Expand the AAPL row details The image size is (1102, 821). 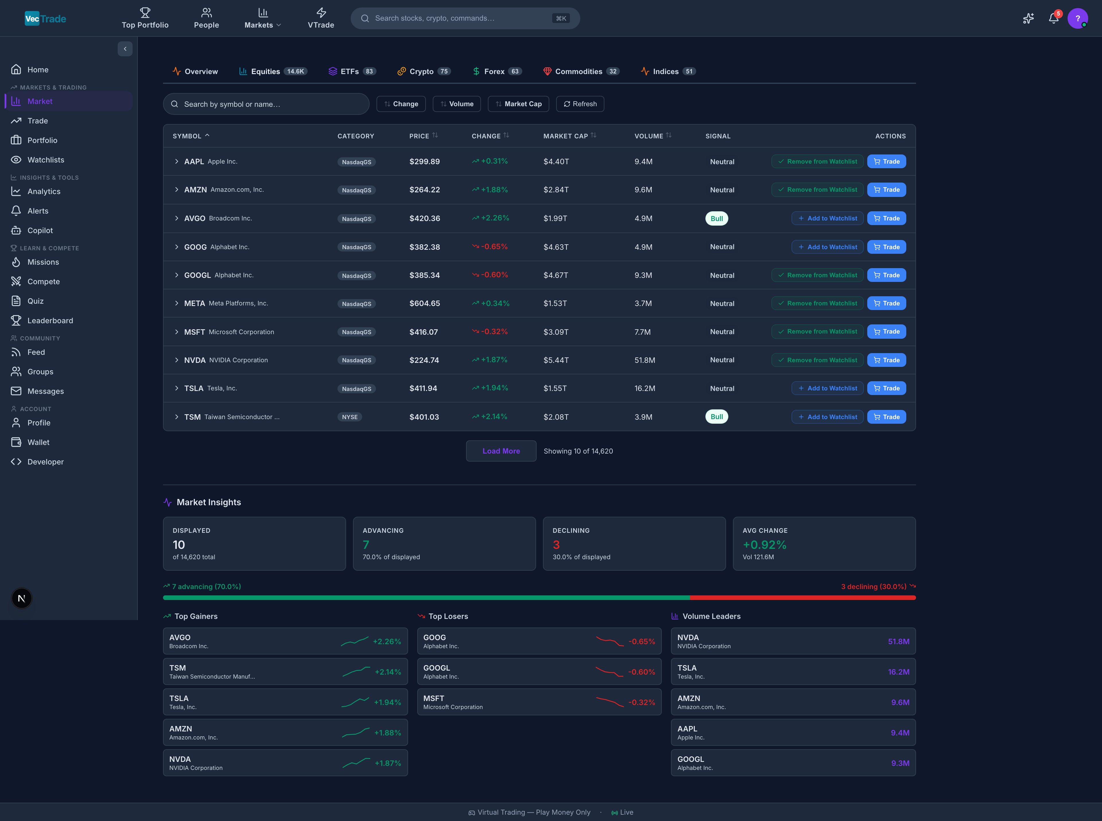[176, 162]
